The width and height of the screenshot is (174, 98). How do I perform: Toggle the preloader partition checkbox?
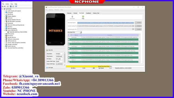[69, 37]
